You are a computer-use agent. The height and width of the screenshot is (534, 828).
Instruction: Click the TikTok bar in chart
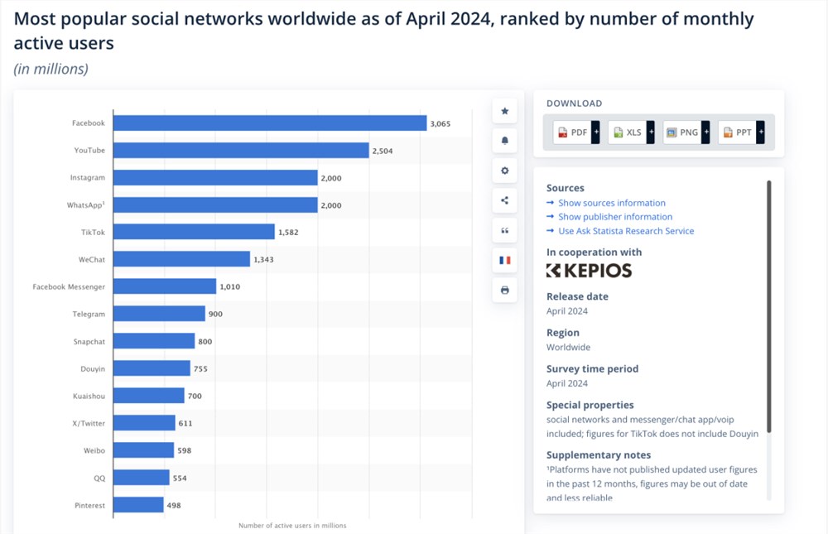click(194, 232)
